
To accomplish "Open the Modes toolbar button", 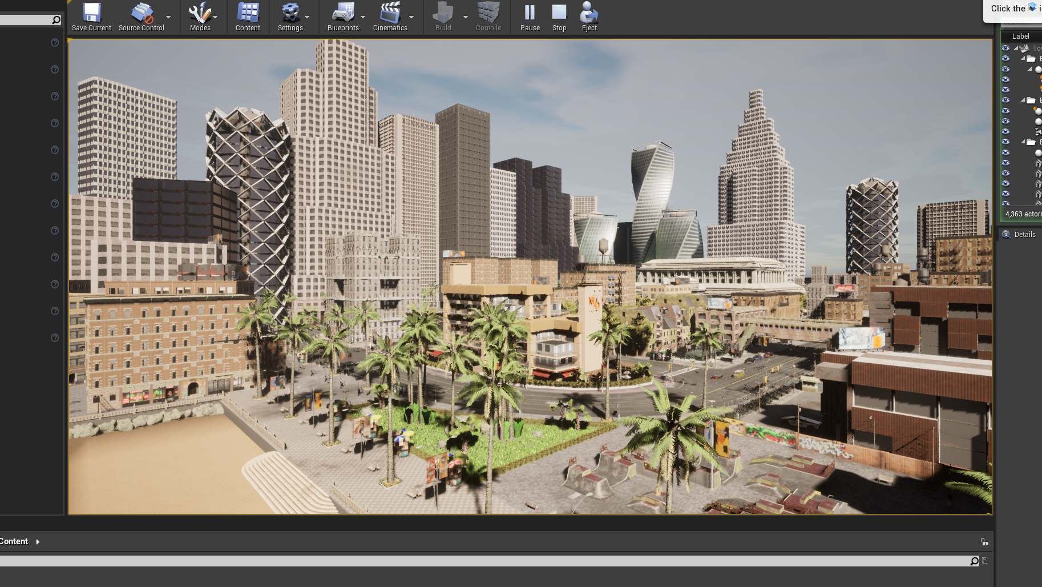I will click(x=200, y=17).
